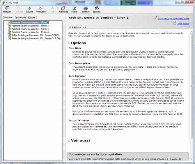Click the Zone Description heading

click(x=79, y=63)
